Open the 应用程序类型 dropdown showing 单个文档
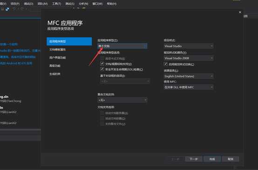Viewport: 258px width, 170px height. [122, 46]
